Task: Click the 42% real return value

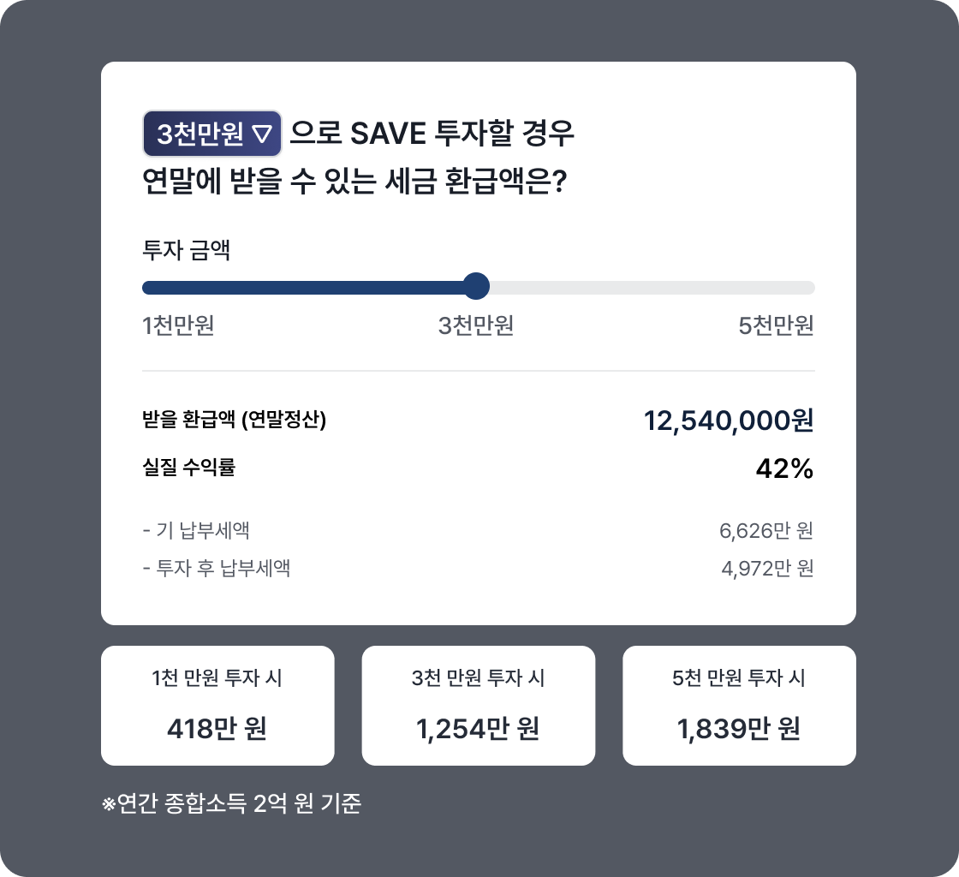Action: point(784,469)
